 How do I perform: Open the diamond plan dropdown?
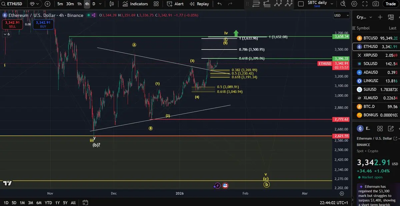tap(34, 4)
